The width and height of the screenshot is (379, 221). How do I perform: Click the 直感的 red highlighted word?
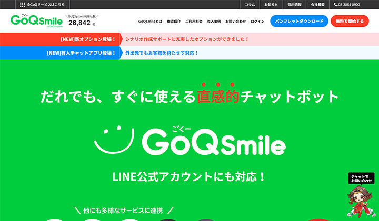coord(218,97)
